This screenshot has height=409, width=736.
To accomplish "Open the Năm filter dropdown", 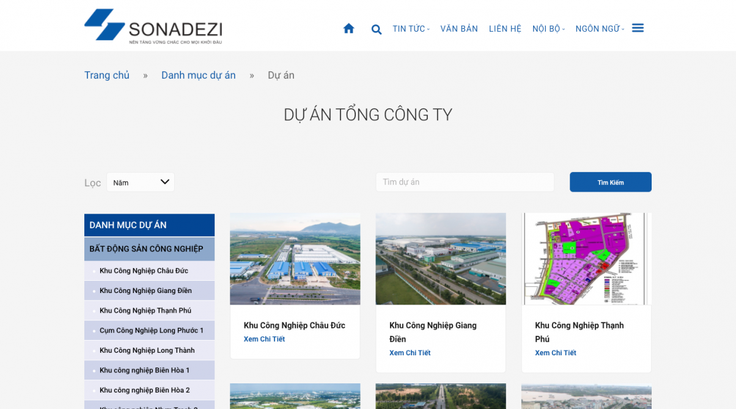I will tap(141, 182).
